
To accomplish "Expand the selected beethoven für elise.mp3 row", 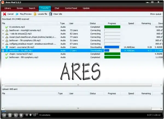I will [3, 51].
